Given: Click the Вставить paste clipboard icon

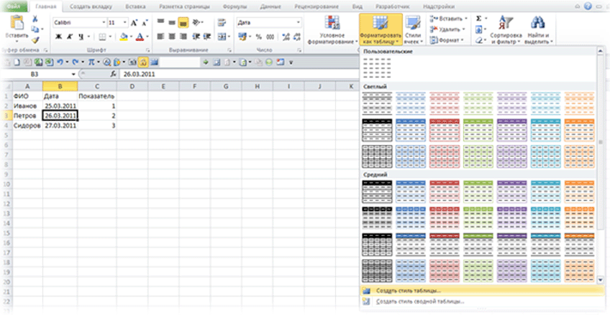Looking at the screenshot, I should point(17,23).
